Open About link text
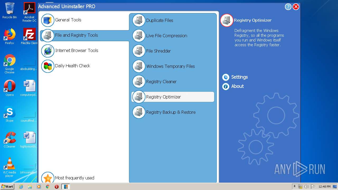The height and width of the screenshot is (190, 338). tap(238, 86)
